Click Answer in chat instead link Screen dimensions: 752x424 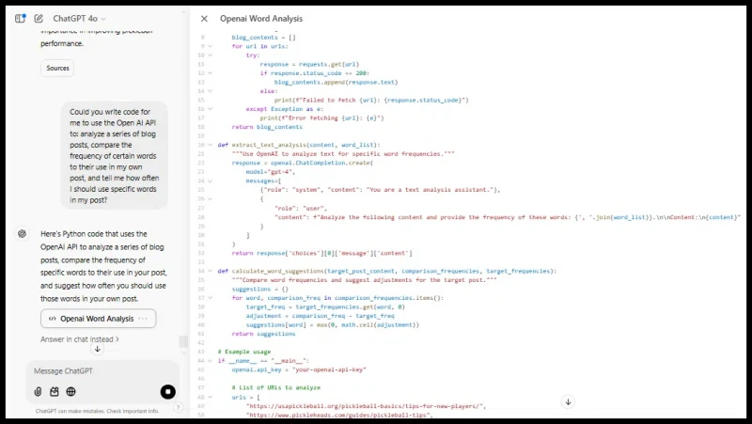point(80,339)
